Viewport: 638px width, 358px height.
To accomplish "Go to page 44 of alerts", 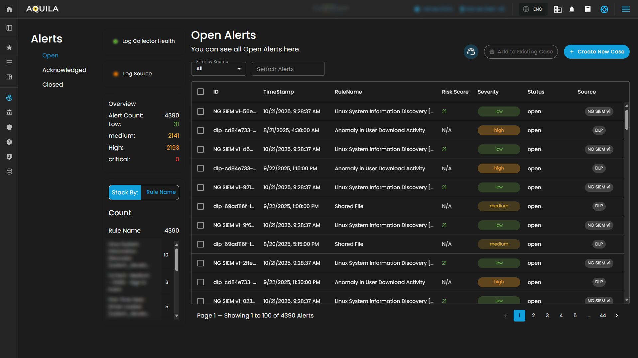I will [x=602, y=316].
